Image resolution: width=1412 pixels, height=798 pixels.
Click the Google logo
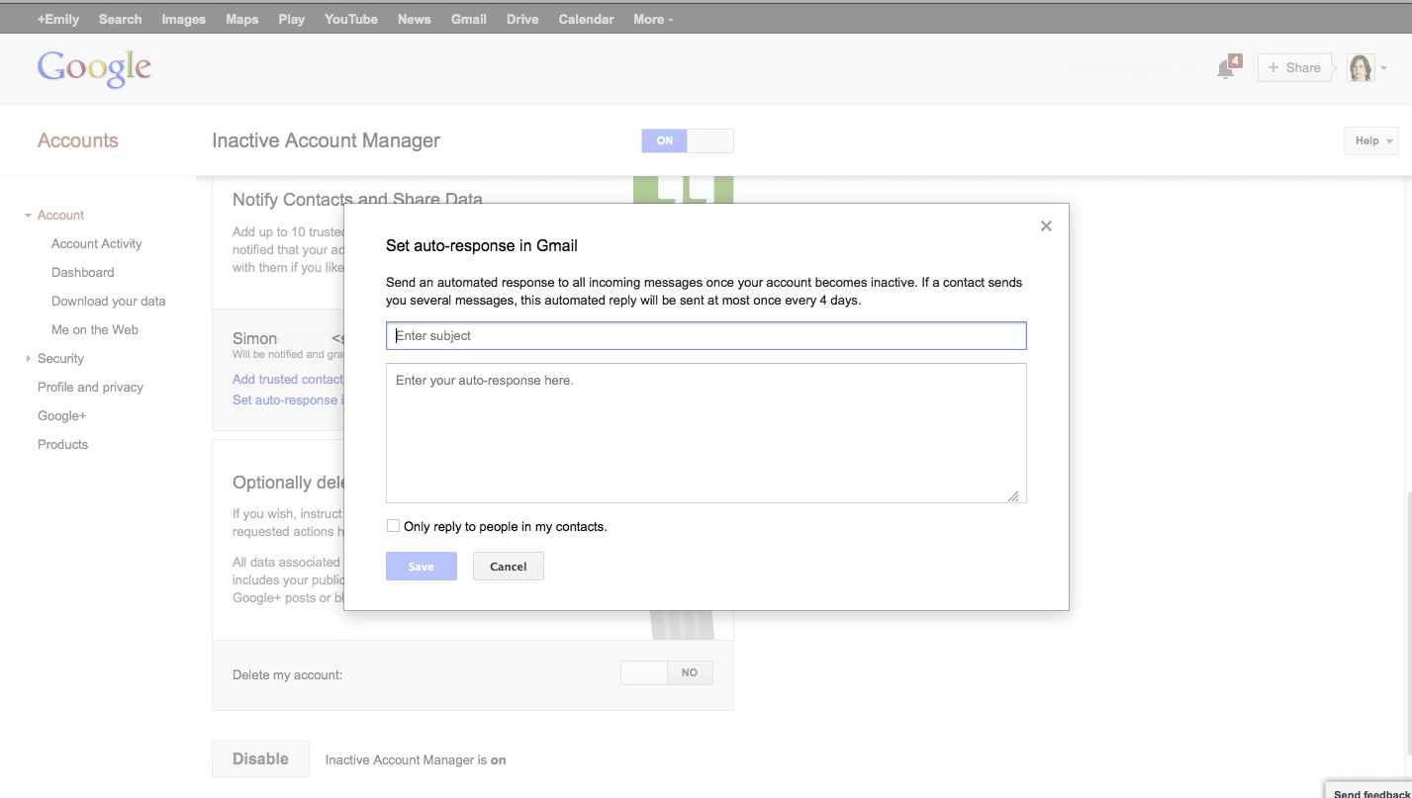[94, 68]
